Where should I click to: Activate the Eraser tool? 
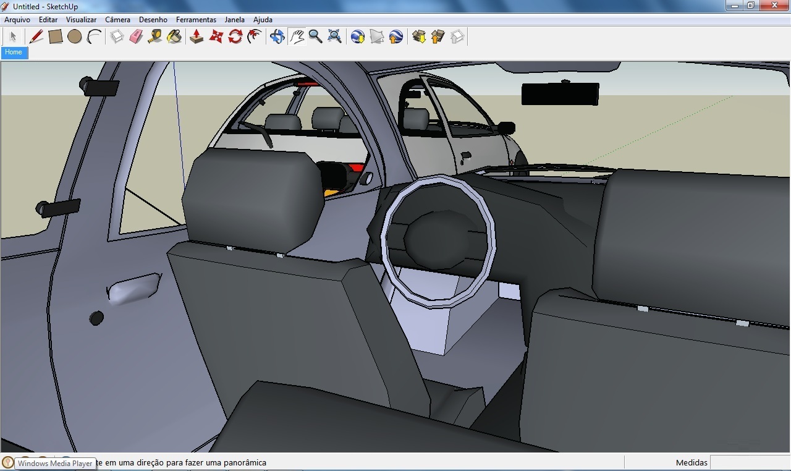(x=135, y=36)
